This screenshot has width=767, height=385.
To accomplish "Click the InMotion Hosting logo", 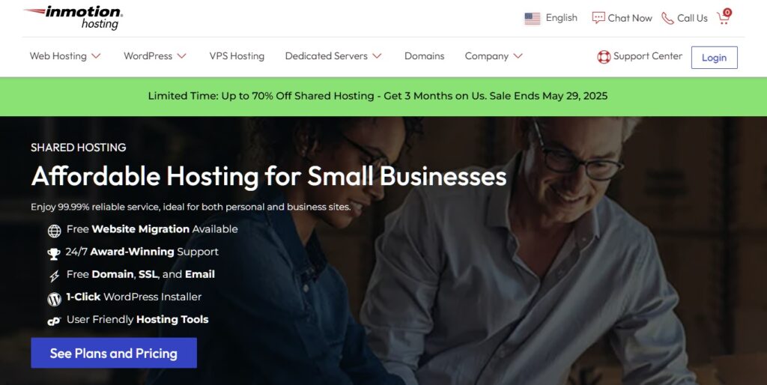I will tap(73, 18).
